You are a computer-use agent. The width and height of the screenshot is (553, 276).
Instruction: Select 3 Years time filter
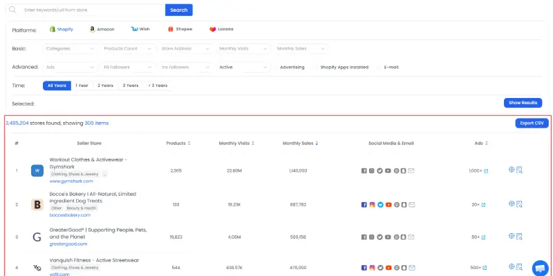(131, 86)
